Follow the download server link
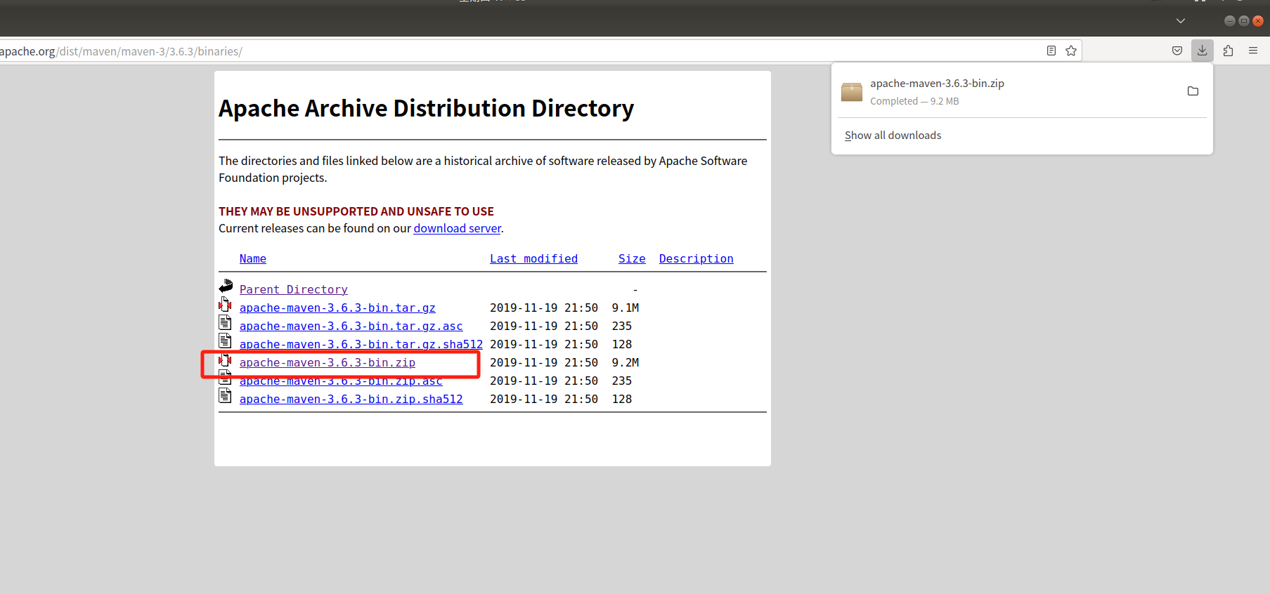The image size is (1270, 594). [x=457, y=228]
